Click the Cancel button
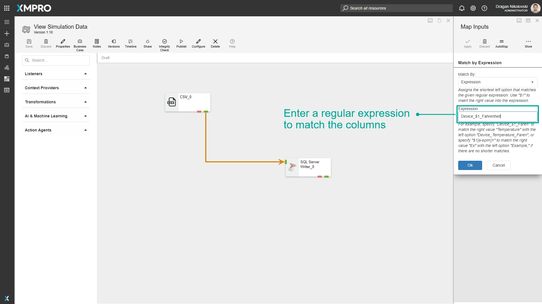The width and height of the screenshot is (542, 304). [x=499, y=165]
